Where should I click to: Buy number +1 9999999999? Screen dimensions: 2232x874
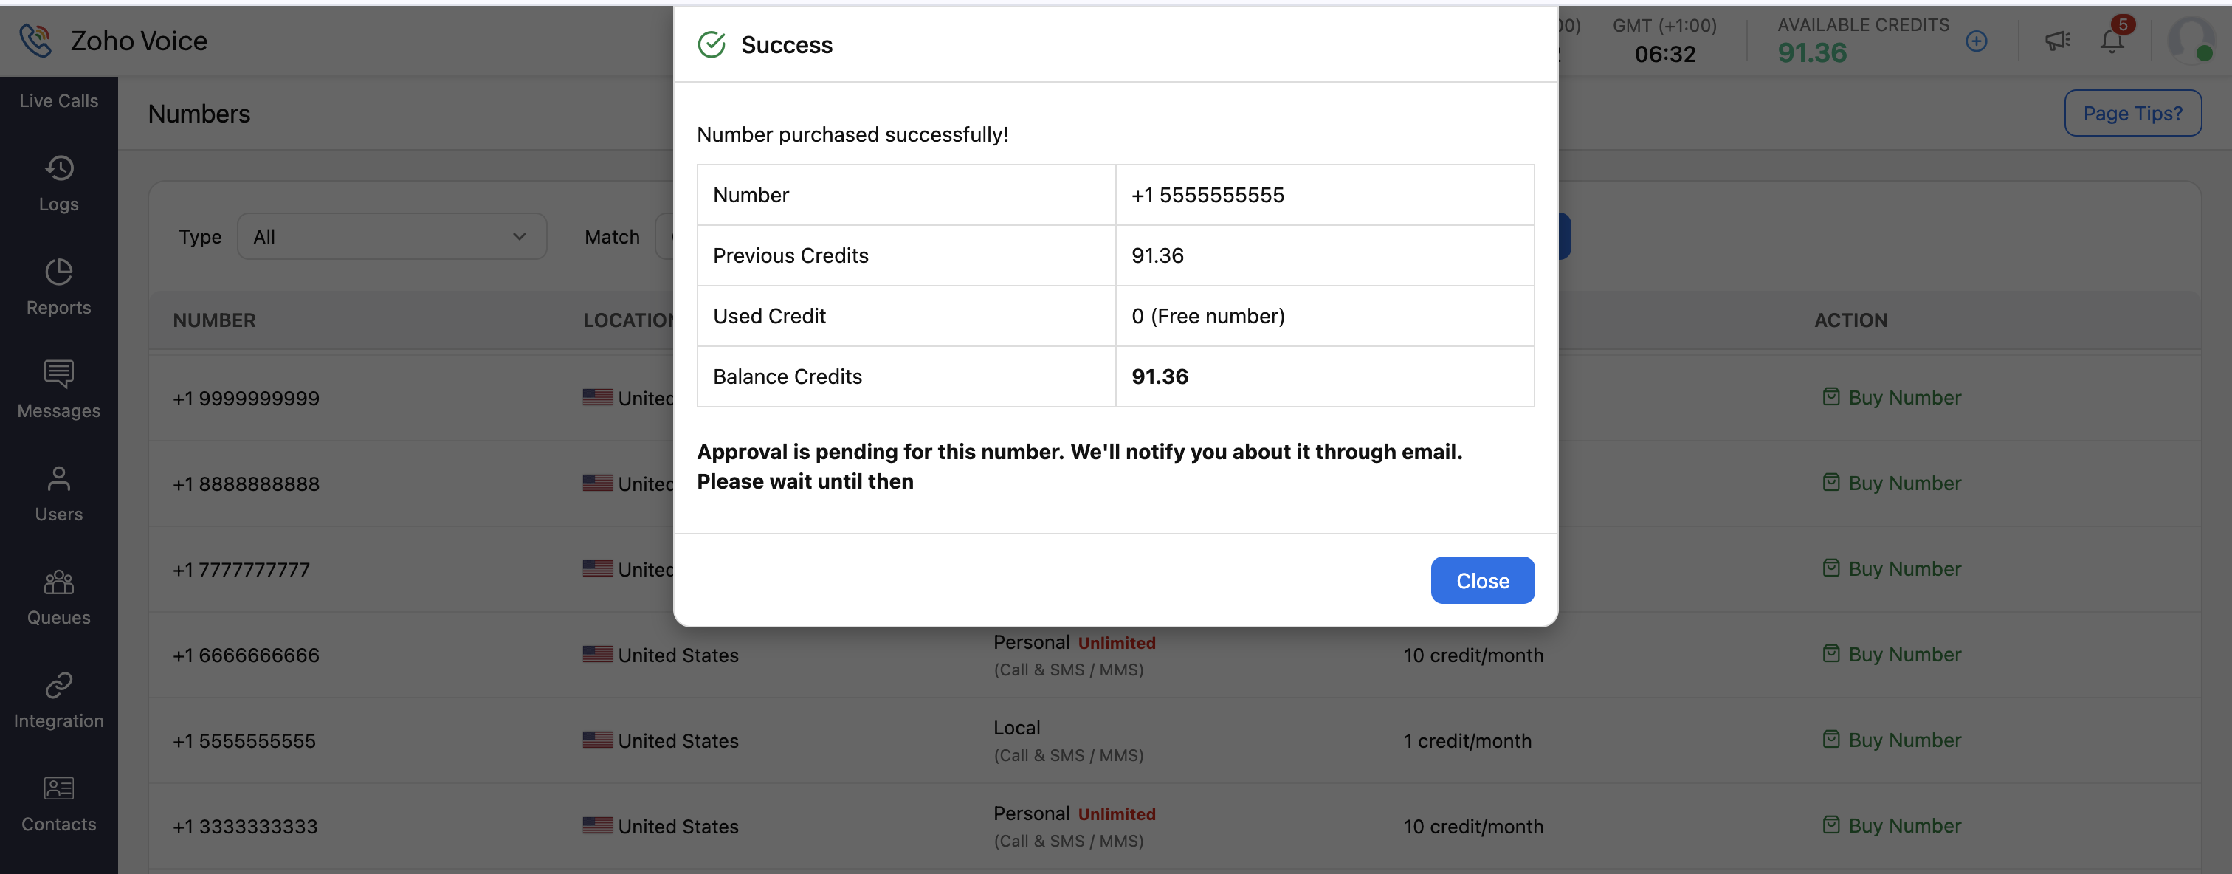(x=1892, y=398)
